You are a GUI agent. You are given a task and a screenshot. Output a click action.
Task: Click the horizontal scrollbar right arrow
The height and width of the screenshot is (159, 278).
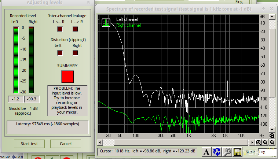pos(252,143)
